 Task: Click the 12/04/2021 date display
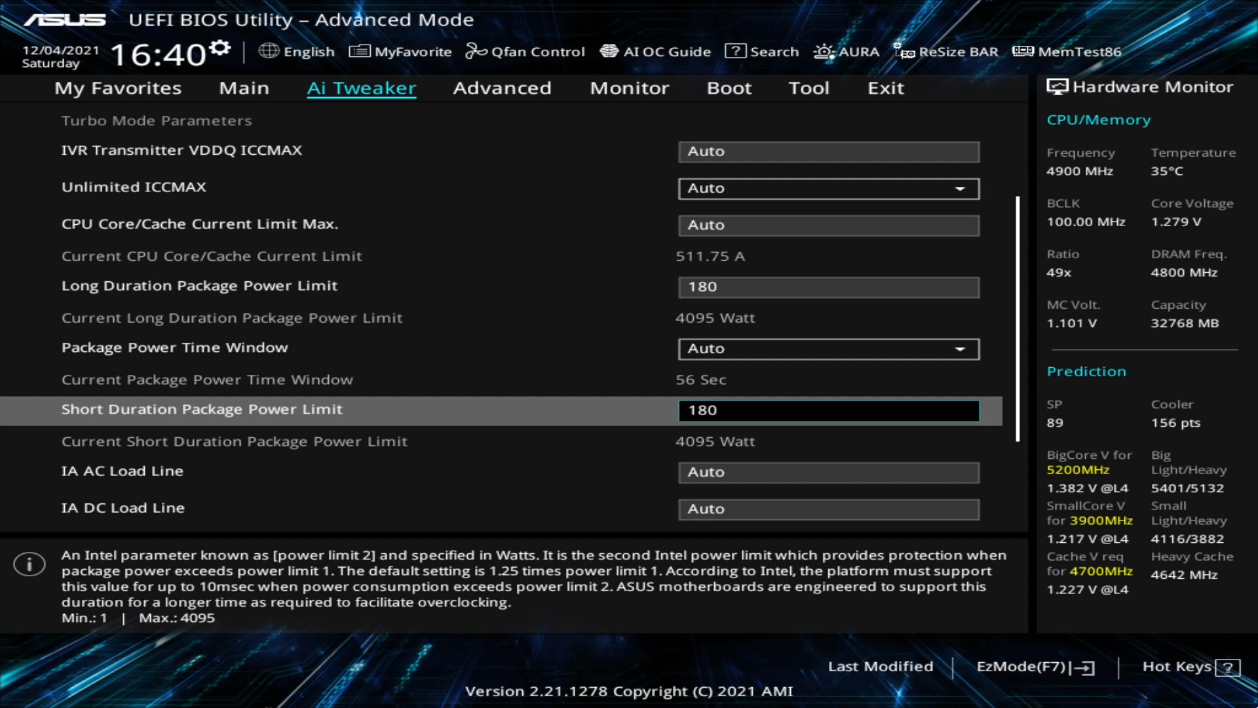60,50
